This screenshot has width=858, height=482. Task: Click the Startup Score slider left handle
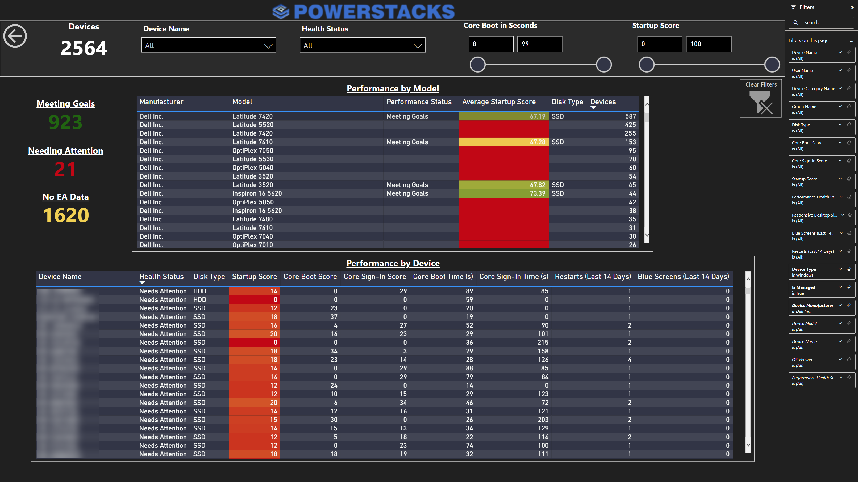[646, 65]
